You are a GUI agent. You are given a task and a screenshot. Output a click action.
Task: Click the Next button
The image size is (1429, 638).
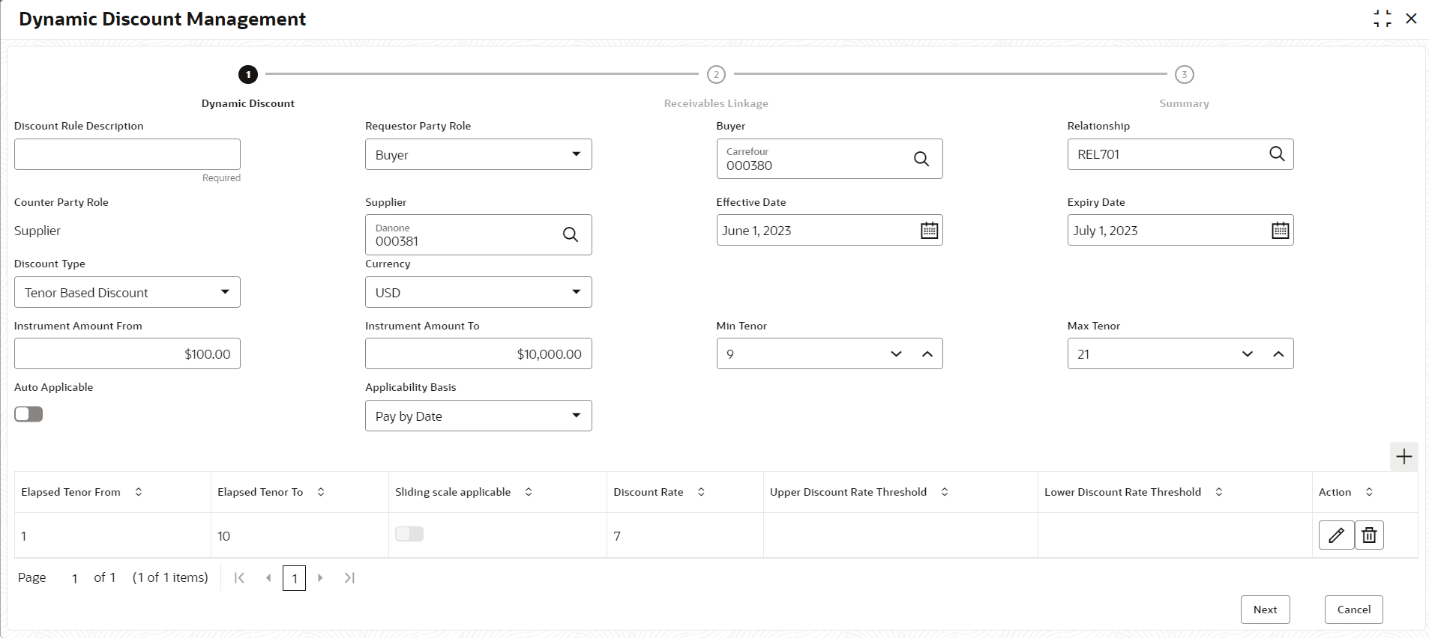pos(1265,610)
